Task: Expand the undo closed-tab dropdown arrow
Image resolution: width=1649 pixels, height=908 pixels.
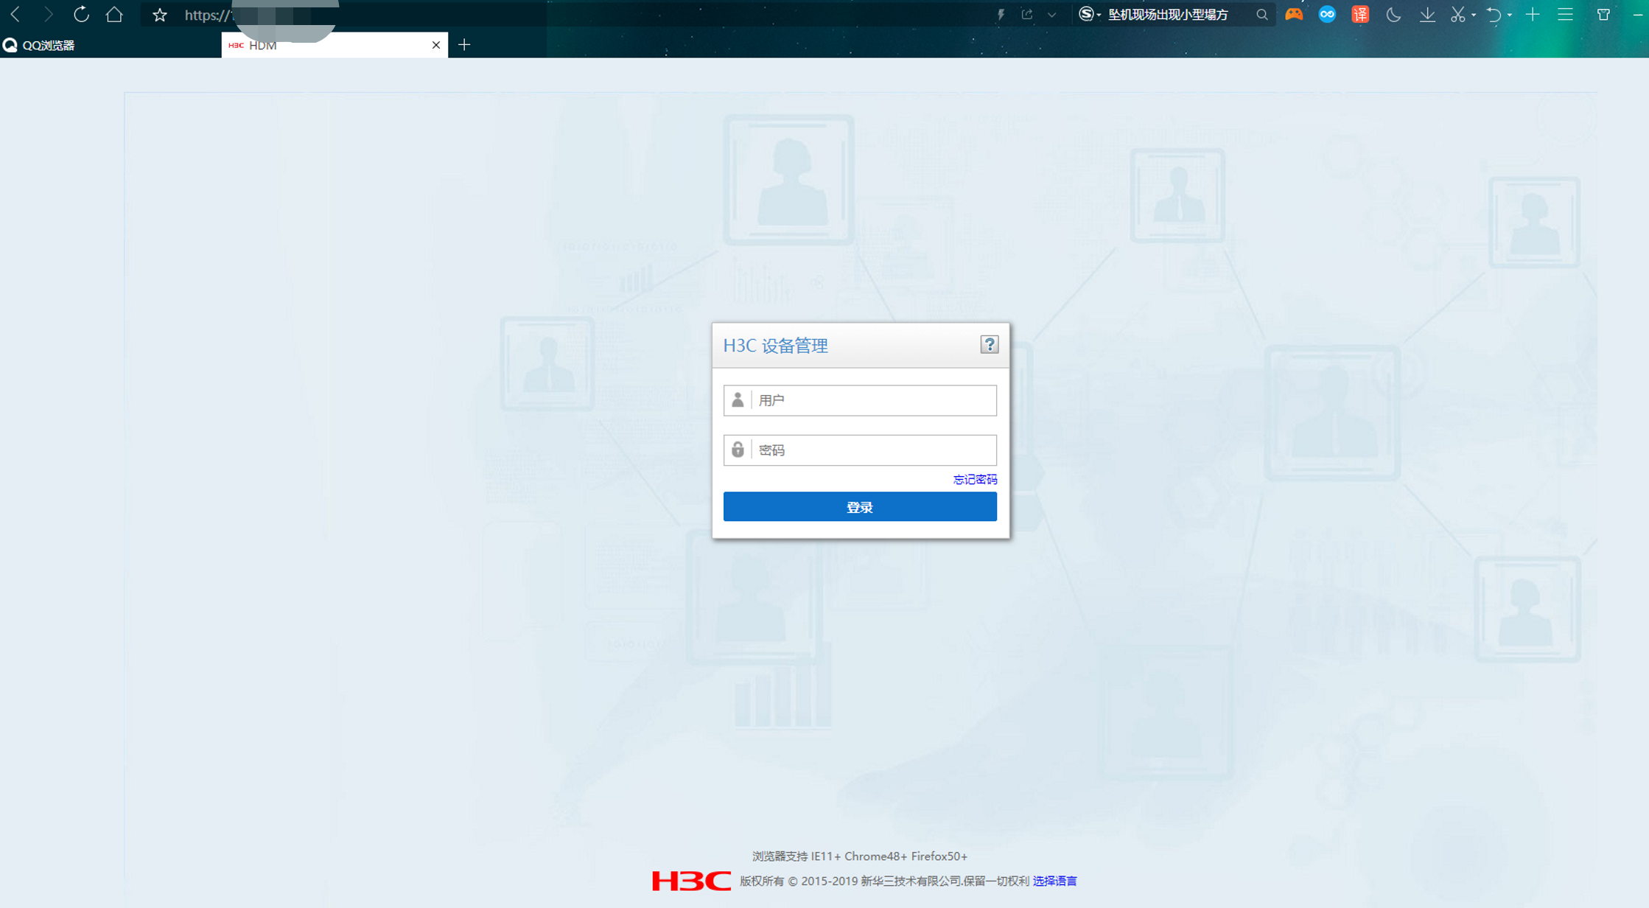Action: click(1510, 15)
